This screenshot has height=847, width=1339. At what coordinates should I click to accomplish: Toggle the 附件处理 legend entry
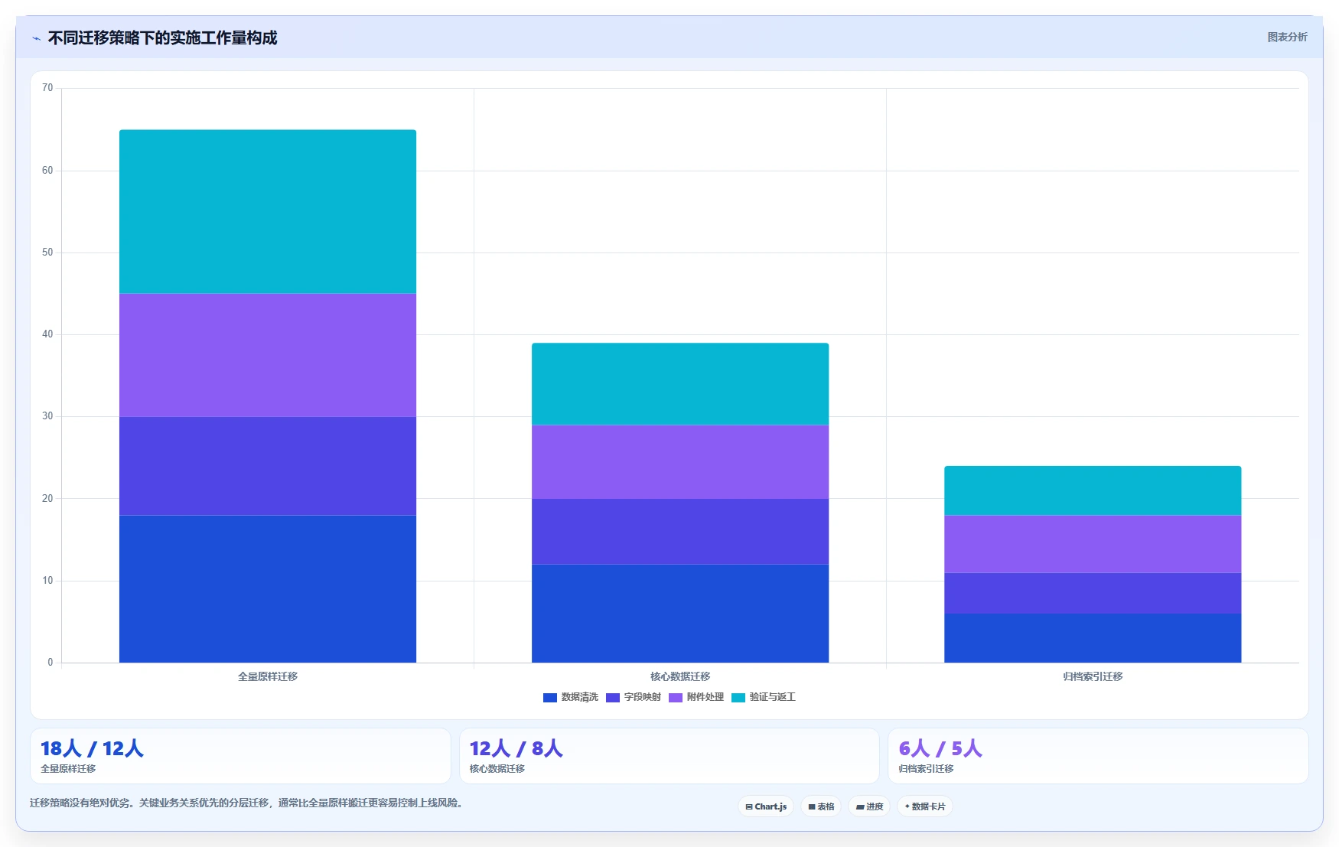click(696, 697)
